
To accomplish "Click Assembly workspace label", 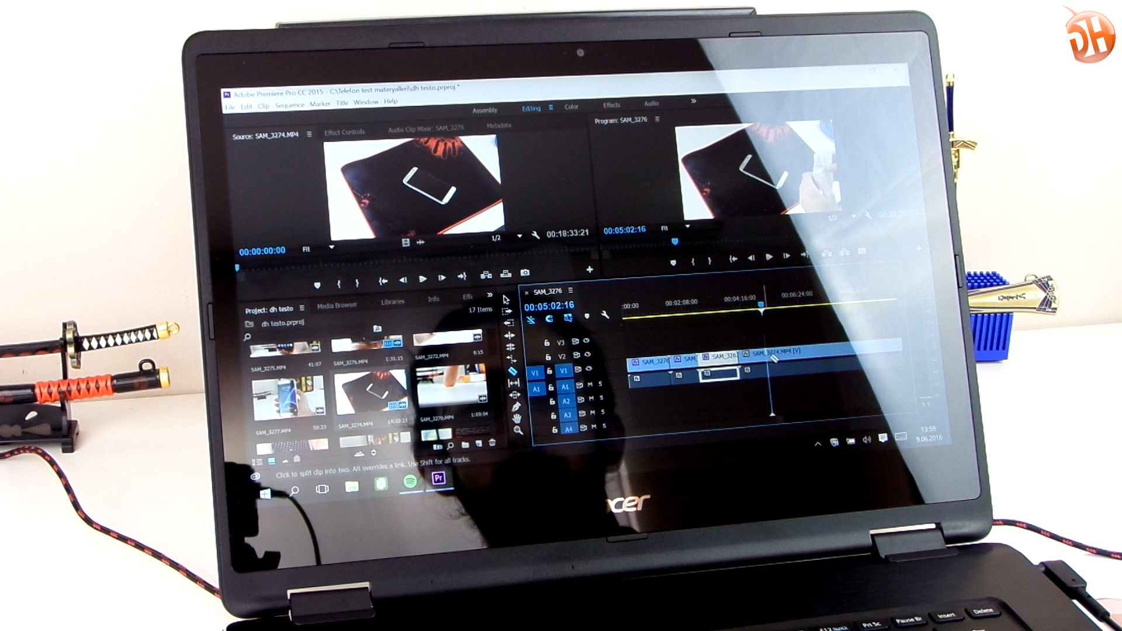I will [485, 110].
